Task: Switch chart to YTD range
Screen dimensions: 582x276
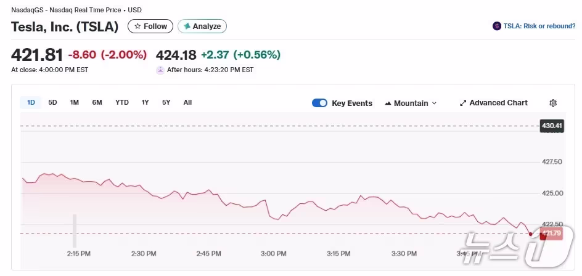Action: click(122, 102)
